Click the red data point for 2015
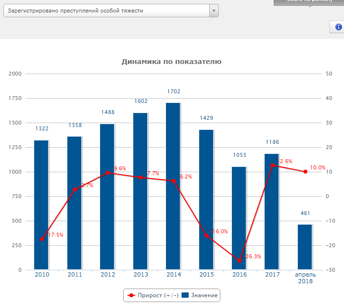344x303 pixels. [206, 235]
